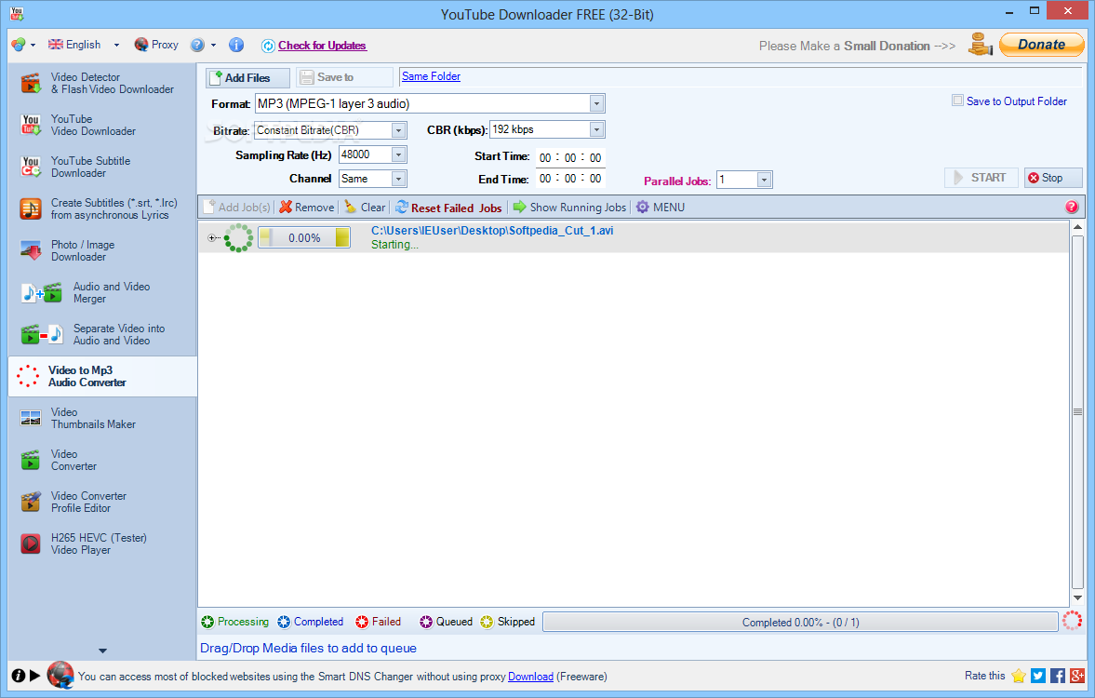
Task: Click Show Running Jobs
Action: pos(569,208)
